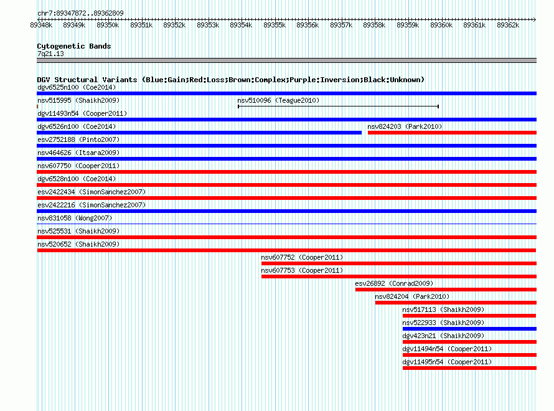
Task: Click dgv423n21 (Shaikh2009) label
Action: point(443,336)
